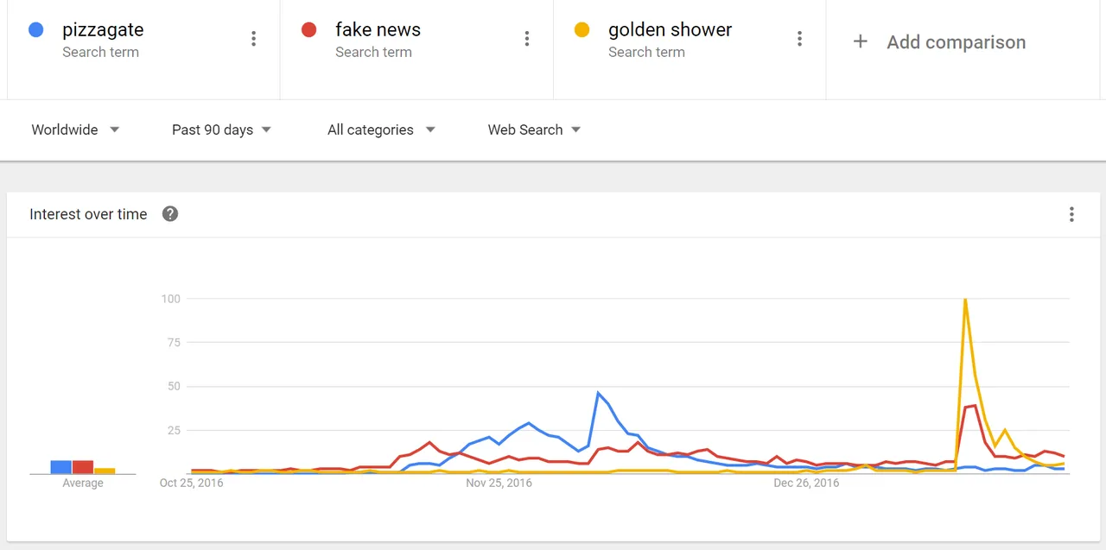Image resolution: width=1106 pixels, height=550 pixels.
Task: Click the blue dot next to pizzagate
Action: pyautogui.click(x=36, y=30)
